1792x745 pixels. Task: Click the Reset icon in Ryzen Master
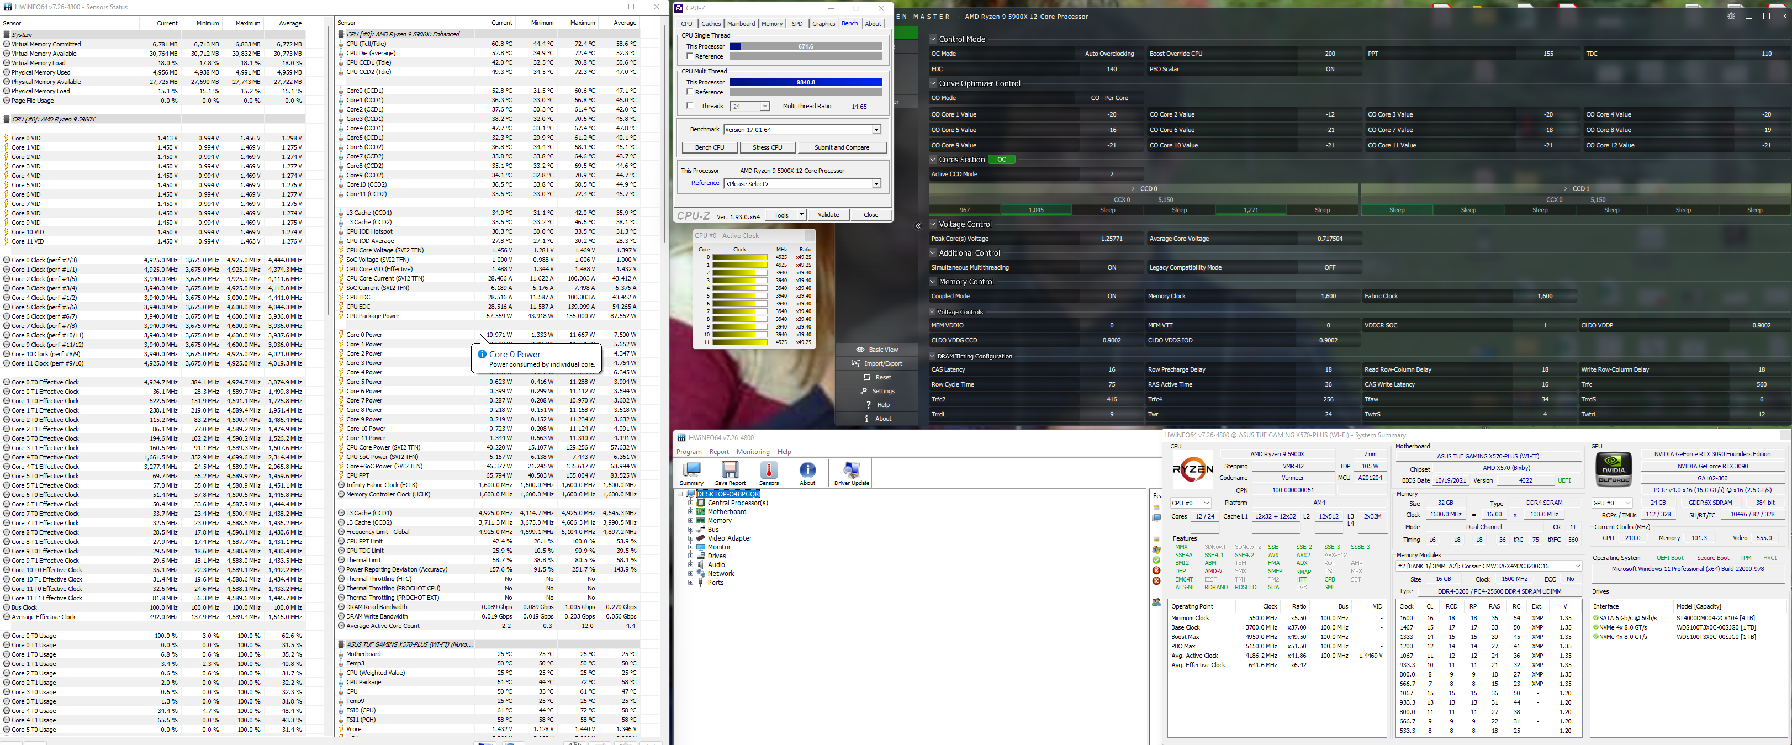[x=867, y=377]
